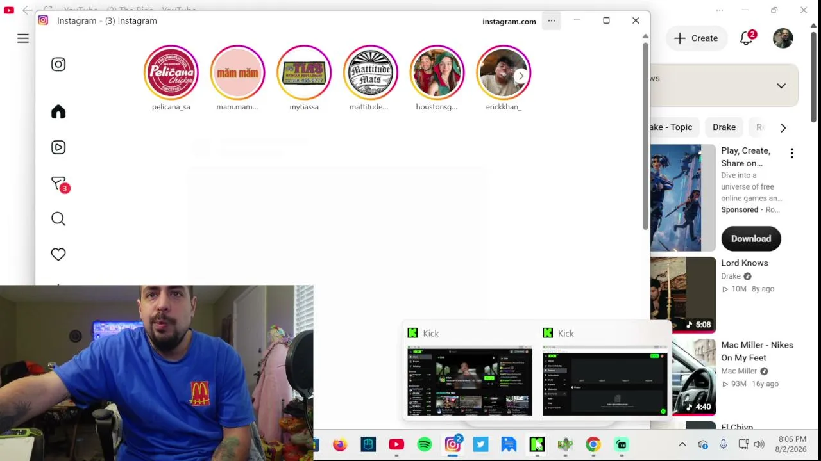Open the Instagram logo in the sidebar
Viewport: 821px width, 461px height.
58,64
